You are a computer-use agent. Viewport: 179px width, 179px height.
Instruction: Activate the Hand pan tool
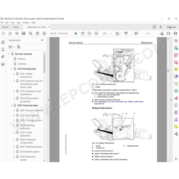pos(83,33)
